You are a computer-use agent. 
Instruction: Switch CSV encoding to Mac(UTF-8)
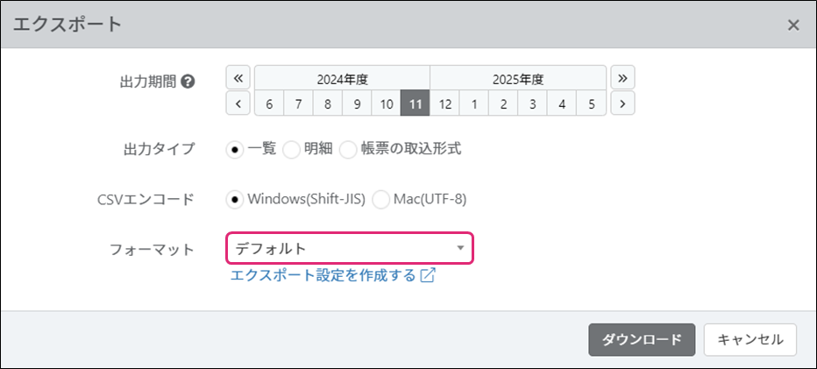(x=380, y=199)
